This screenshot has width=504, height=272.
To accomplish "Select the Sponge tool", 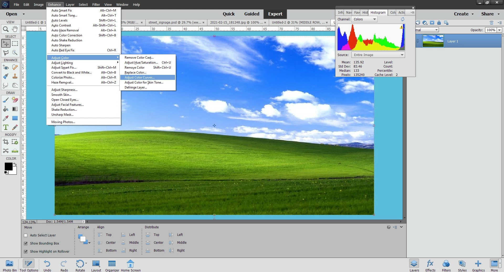I will (x=15, y=85).
